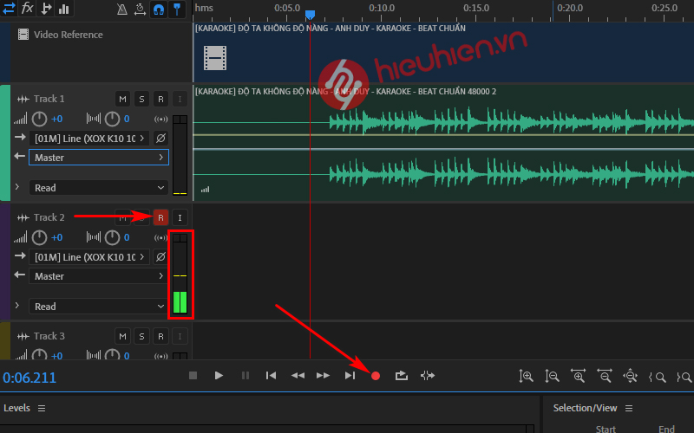The image size is (694, 433).
Task: Open Track 1 Read automation mode dropdown
Action: coord(98,187)
